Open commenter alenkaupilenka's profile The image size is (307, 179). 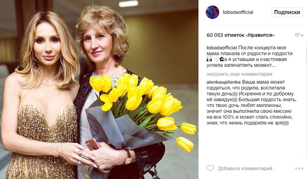[x=223, y=81]
